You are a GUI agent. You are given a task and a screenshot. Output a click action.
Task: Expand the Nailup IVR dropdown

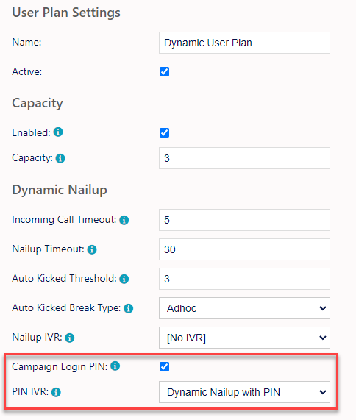click(x=244, y=338)
